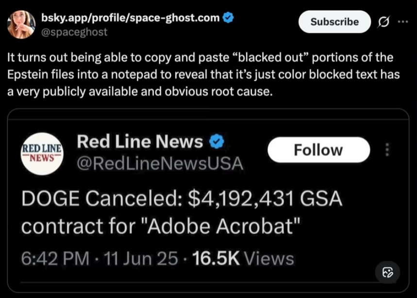Click the blue verified badge beside space-ghost.com

coord(228,18)
